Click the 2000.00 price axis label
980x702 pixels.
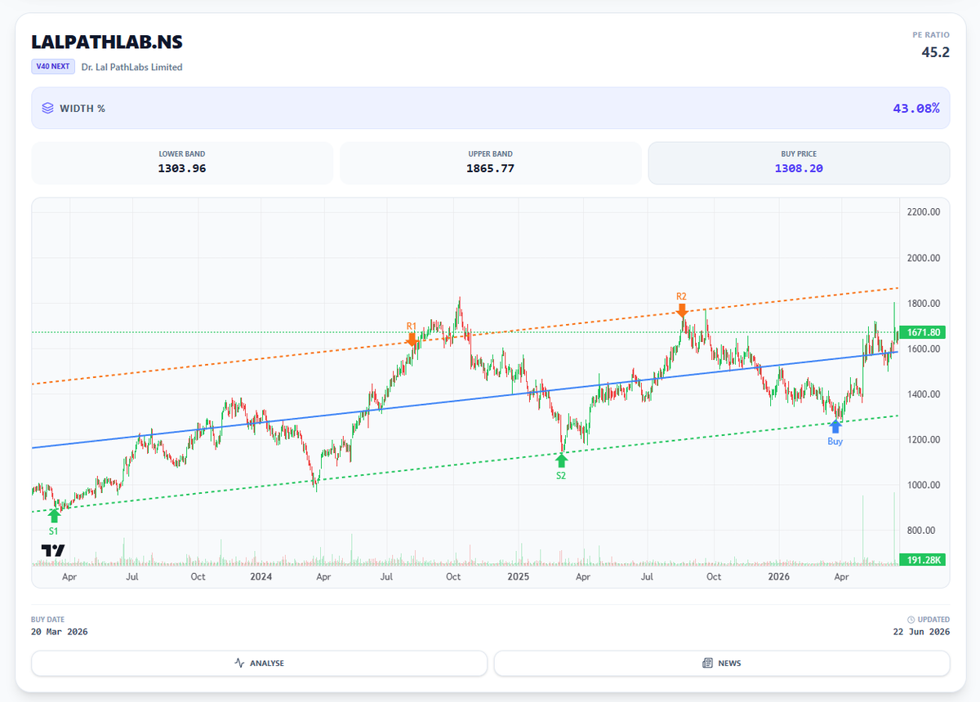(x=924, y=258)
